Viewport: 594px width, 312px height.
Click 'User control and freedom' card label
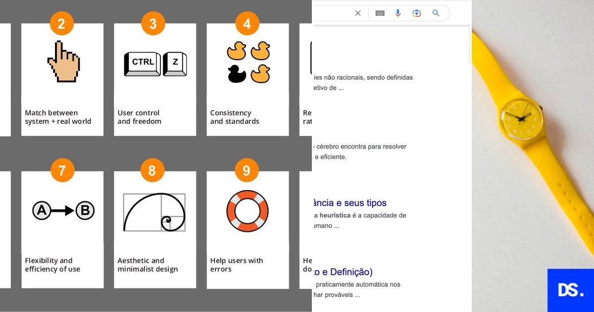[x=139, y=117]
